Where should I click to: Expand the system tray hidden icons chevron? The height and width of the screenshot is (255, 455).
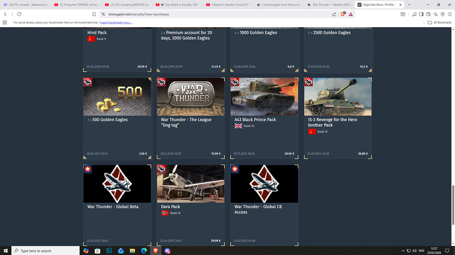[403, 250]
